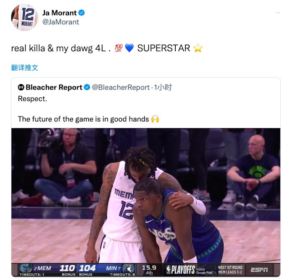The height and width of the screenshot is (280, 285).
Task: Click the star emoji after SUPERSTAR
Action: click(198, 48)
